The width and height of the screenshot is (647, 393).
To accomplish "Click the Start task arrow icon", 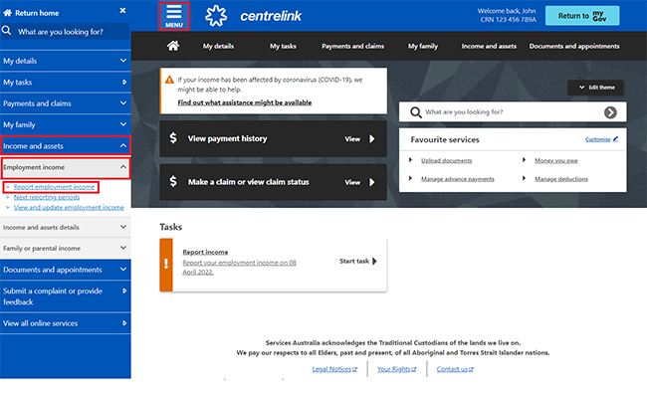I will (x=374, y=261).
